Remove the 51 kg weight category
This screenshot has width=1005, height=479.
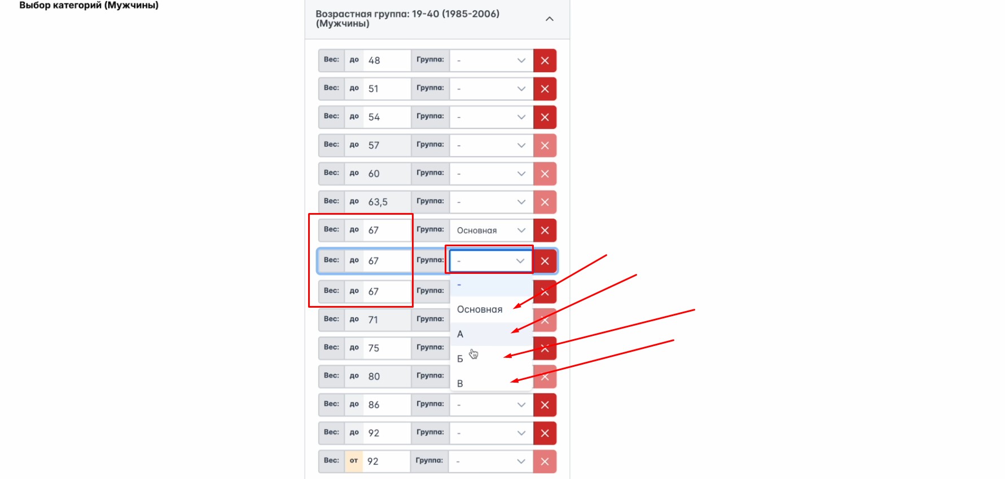(x=545, y=89)
